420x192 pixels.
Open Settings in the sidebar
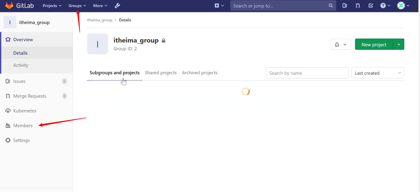pos(21,140)
